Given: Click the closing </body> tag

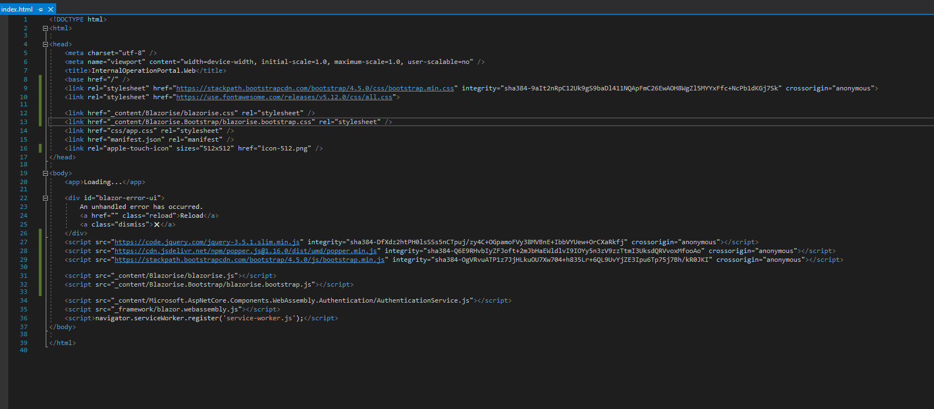Looking at the screenshot, I should coord(62,327).
